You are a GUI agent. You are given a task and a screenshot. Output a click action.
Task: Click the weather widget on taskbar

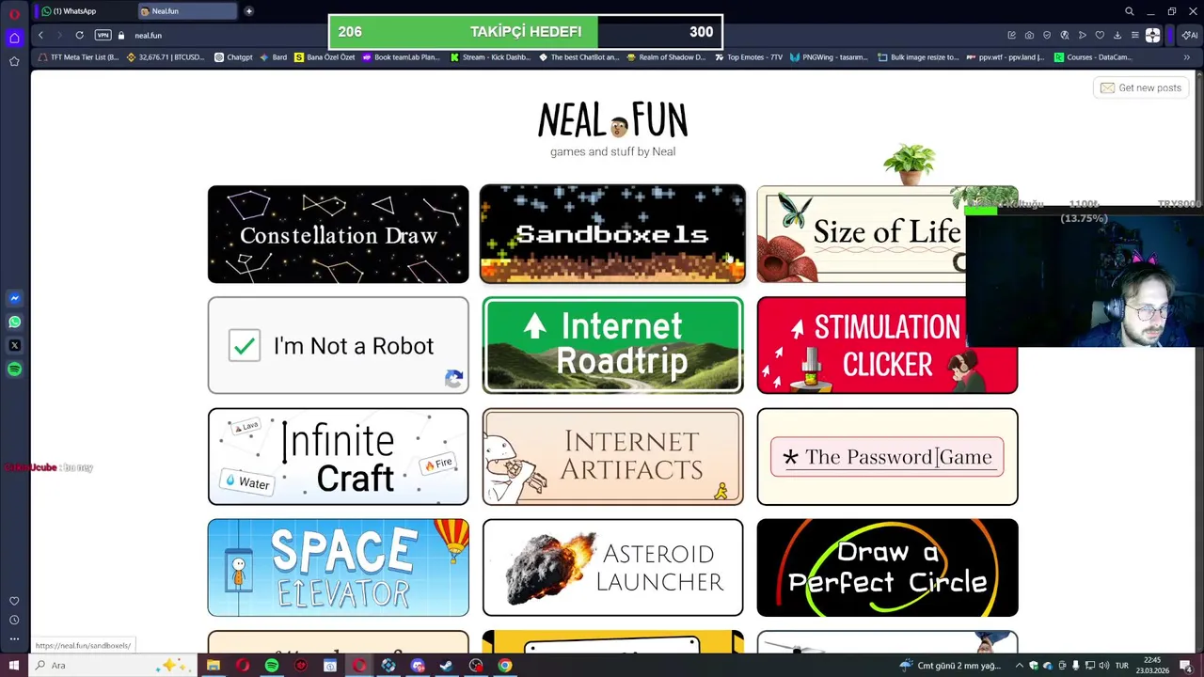coord(949,665)
